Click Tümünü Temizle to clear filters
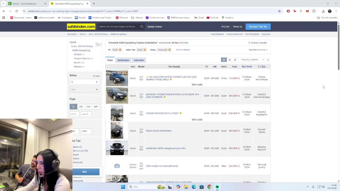340x191 pixels. [x=183, y=50]
